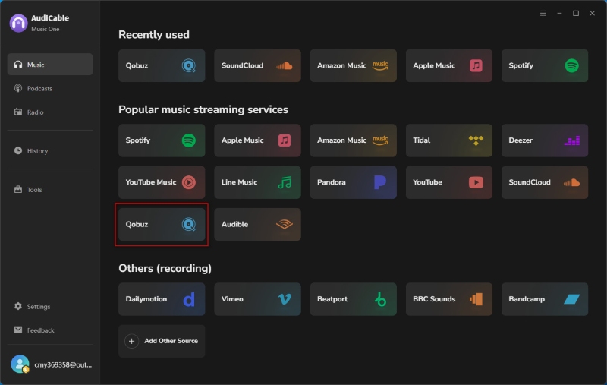
Task: Click the Vimeo text label
Action: pos(232,299)
